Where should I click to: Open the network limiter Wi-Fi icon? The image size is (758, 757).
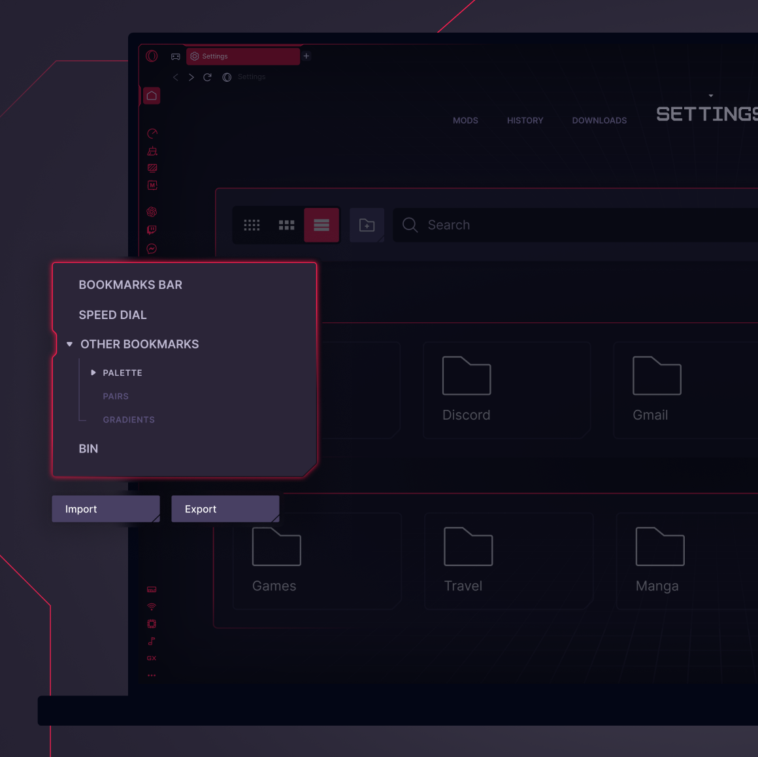tap(152, 606)
